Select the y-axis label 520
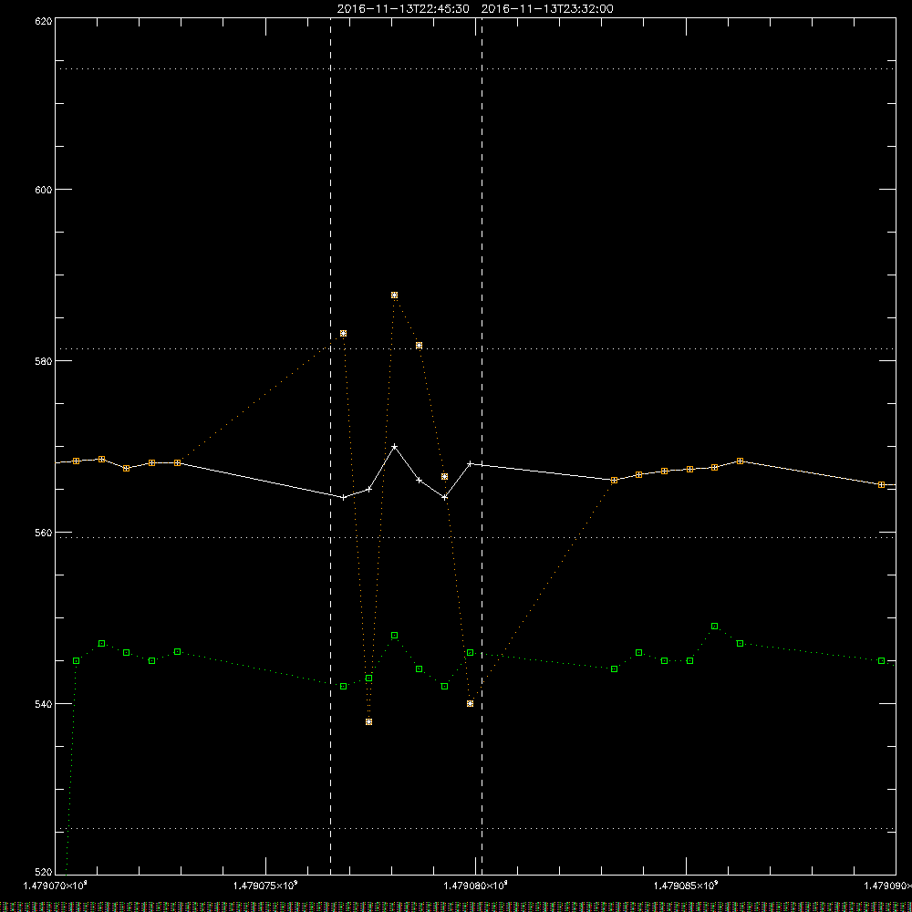 (x=44, y=872)
